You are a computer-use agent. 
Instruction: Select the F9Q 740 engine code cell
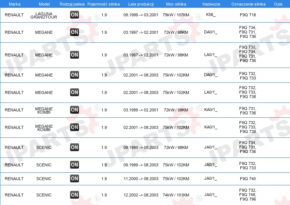click(x=248, y=179)
